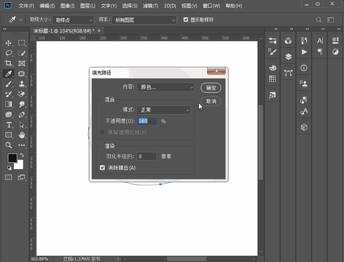The width and height of the screenshot is (344, 262).
Task: Change the screen mode button
Action: point(22,177)
